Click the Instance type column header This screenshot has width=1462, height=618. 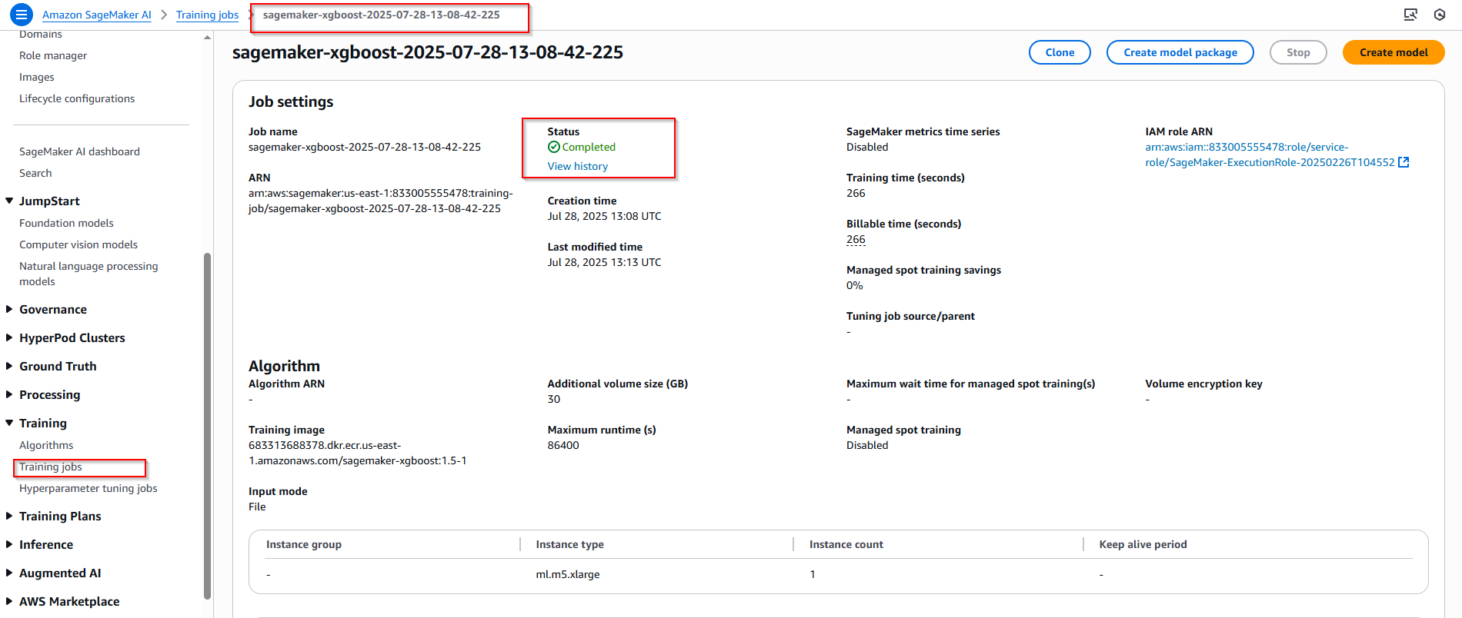(570, 544)
